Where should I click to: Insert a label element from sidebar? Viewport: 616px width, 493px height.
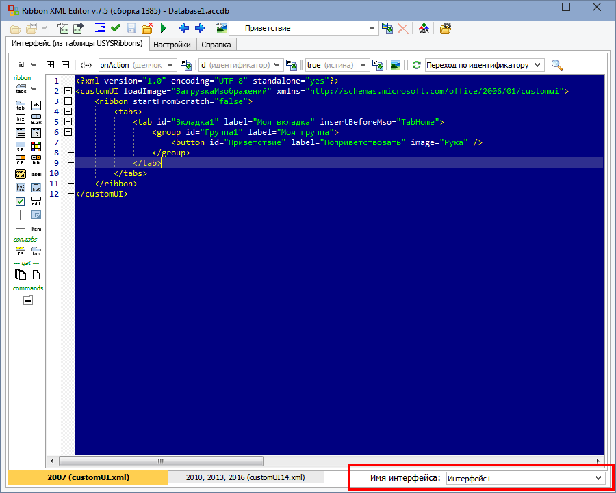click(x=36, y=174)
